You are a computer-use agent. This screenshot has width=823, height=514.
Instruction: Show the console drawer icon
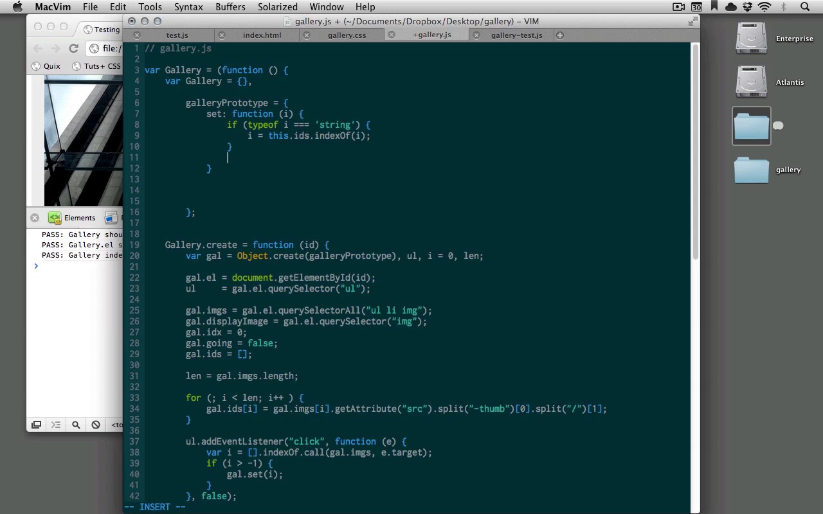click(56, 425)
